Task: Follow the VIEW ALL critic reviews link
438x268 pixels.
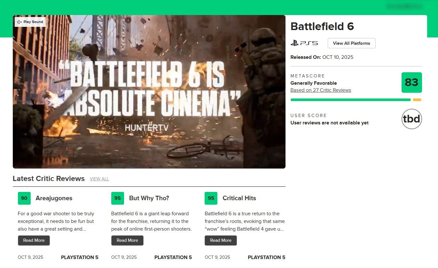Action: [99, 179]
